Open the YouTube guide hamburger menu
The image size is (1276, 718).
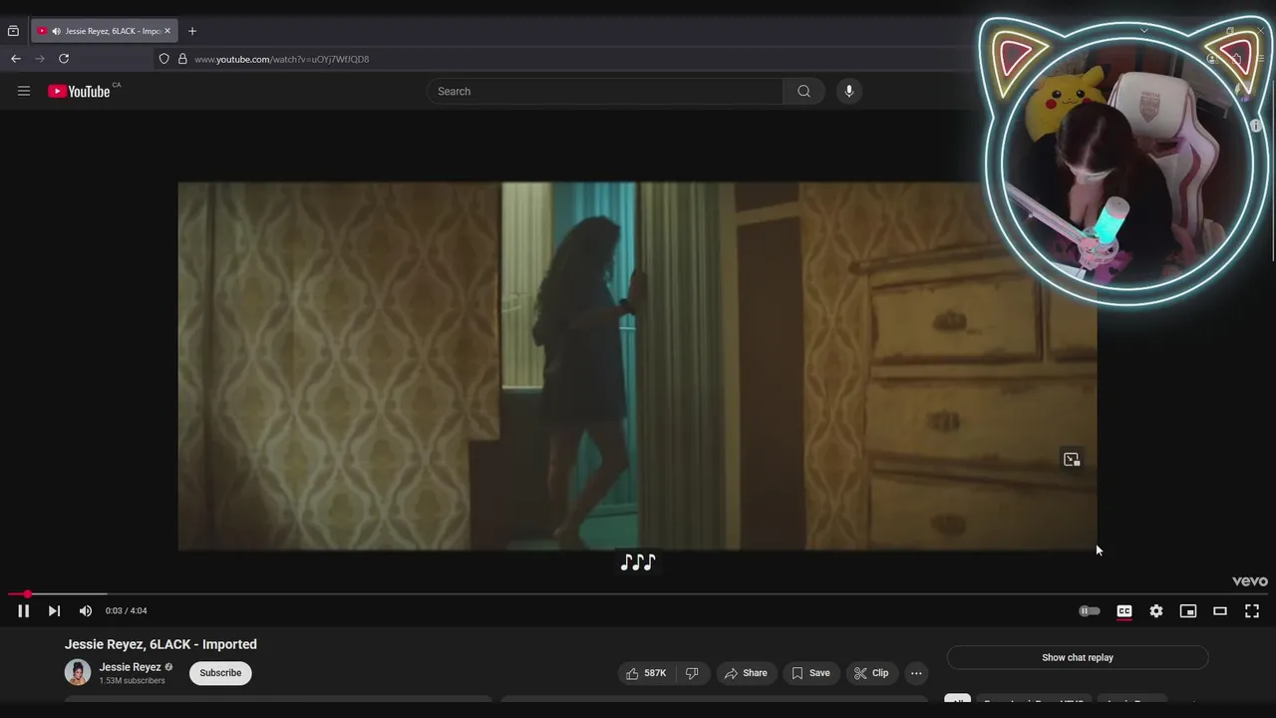click(x=24, y=91)
